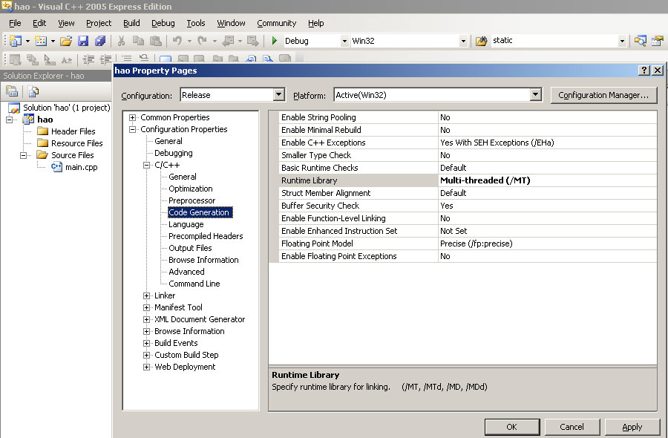
Task: Open the File menu
Action: pos(15,23)
